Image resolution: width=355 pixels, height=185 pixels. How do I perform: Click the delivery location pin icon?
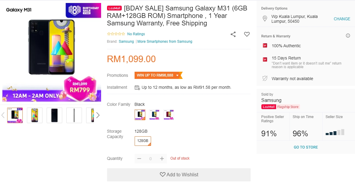[x=265, y=19]
